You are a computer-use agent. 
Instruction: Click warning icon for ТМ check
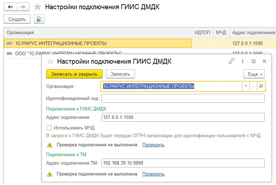pos(50,174)
